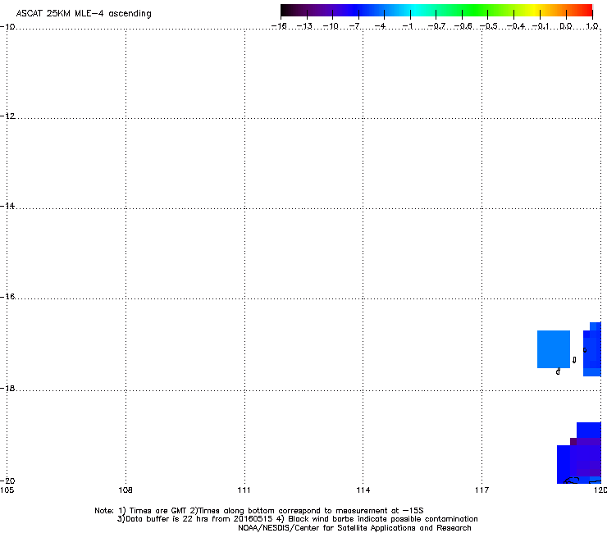Click the 111 longitude axis label
This screenshot has width=607, height=533.
(x=244, y=490)
